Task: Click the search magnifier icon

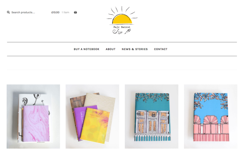Action: [8, 12]
